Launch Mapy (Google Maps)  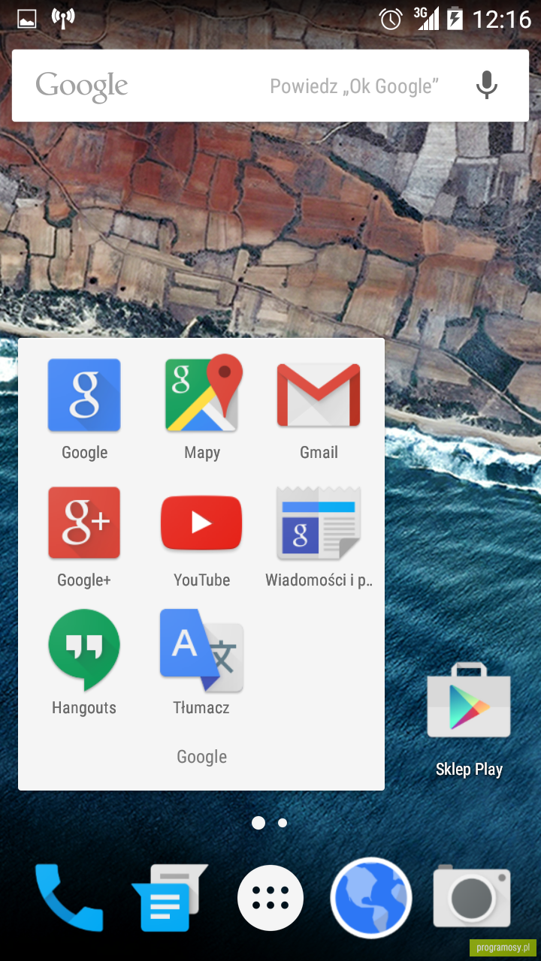tap(202, 393)
